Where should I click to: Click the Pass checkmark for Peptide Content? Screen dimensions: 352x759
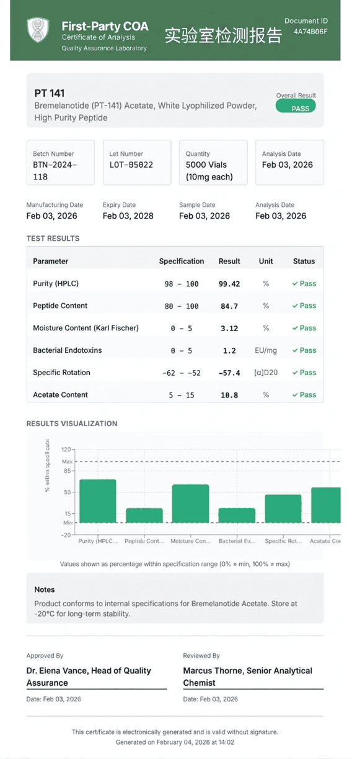304,306
